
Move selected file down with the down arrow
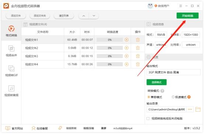pos(94,16)
